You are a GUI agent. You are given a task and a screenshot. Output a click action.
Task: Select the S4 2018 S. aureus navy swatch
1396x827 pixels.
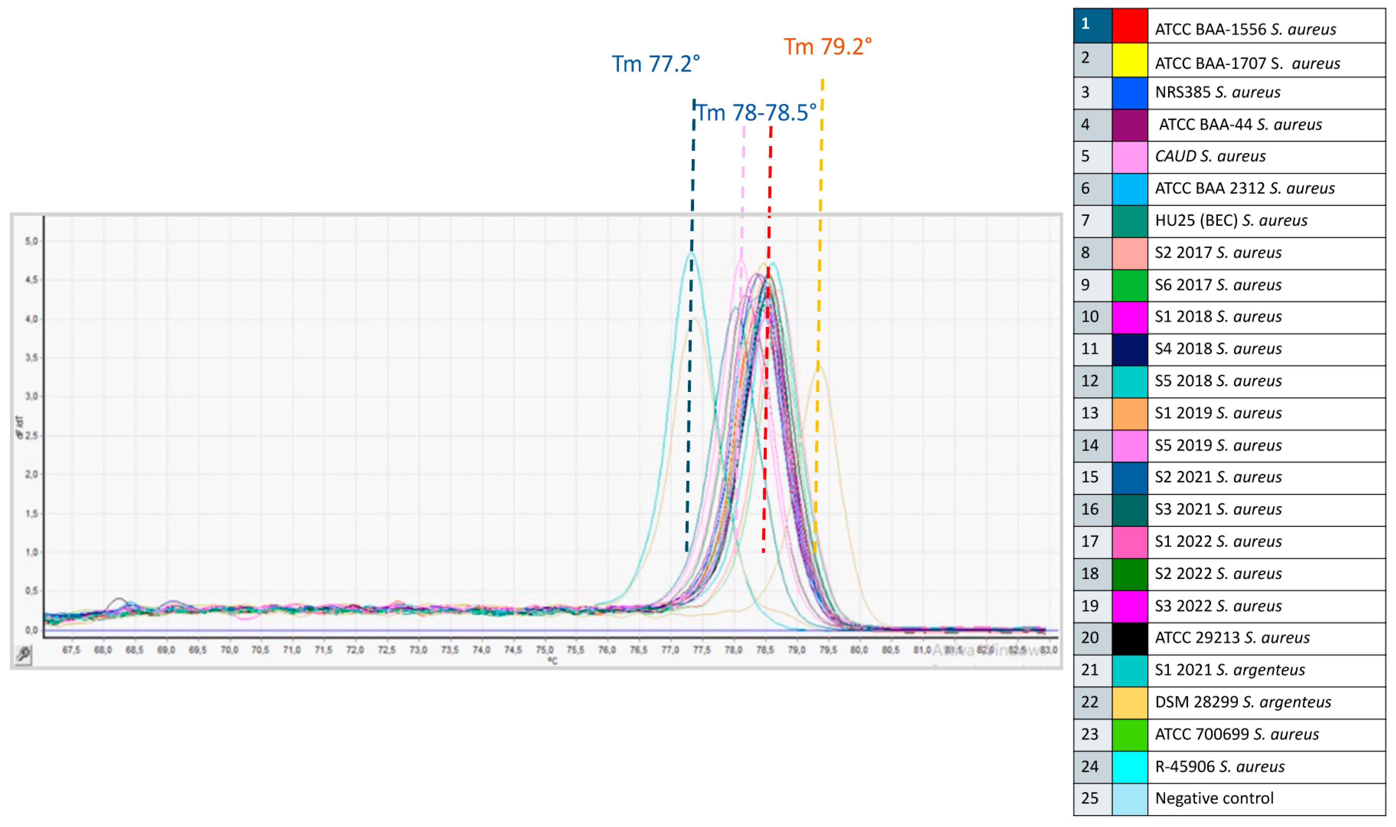point(1130,350)
